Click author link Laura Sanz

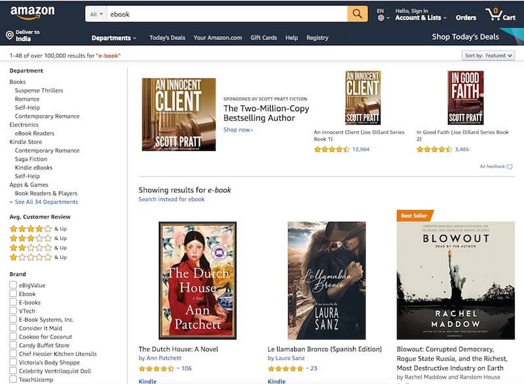click(x=290, y=358)
